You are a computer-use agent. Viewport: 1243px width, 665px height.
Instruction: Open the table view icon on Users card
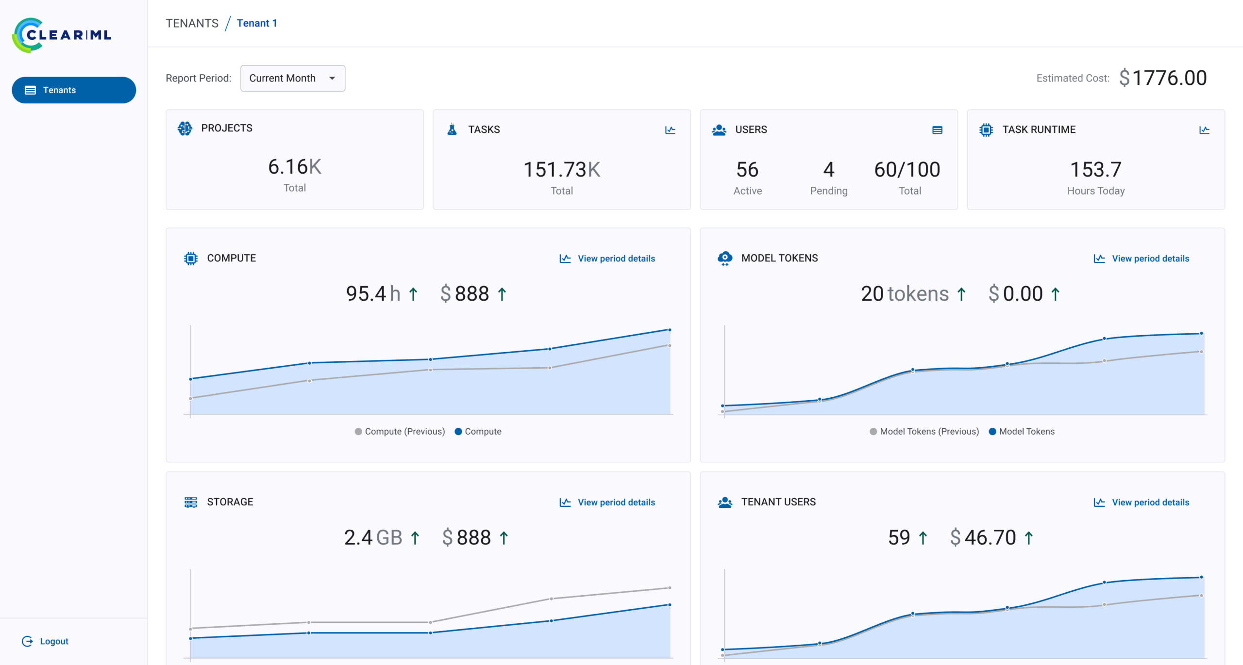tap(937, 130)
